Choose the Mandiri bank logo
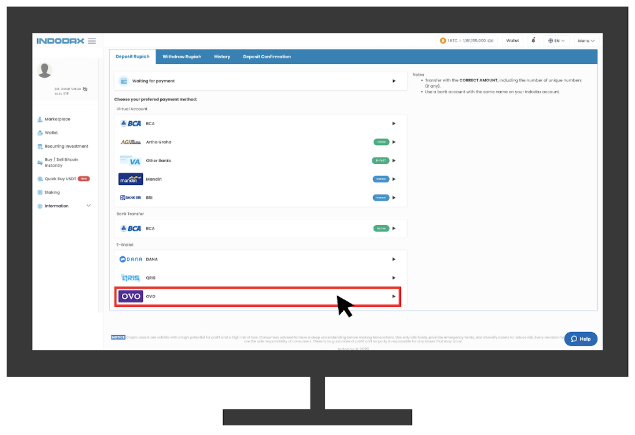This screenshot has height=435, width=635. [131, 179]
